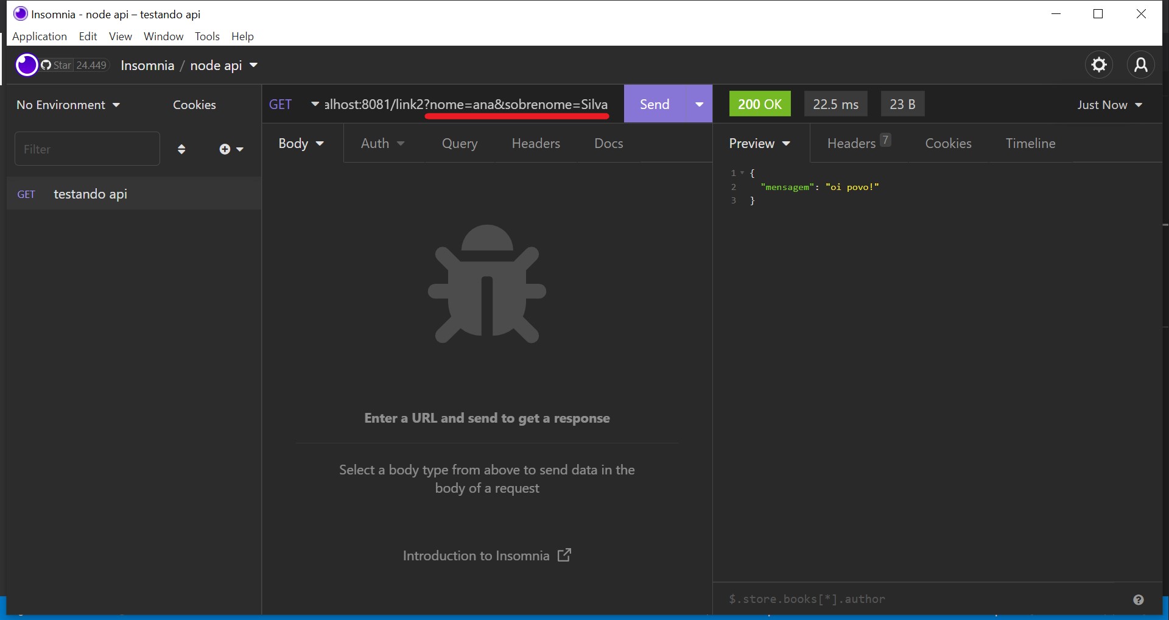Viewport: 1169px width, 620px height.
Task: Open the GET method dropdown
Action: 293,104
